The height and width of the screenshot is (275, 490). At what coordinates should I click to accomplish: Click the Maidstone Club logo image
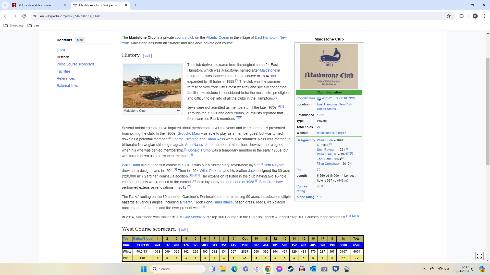coord(329,66)
